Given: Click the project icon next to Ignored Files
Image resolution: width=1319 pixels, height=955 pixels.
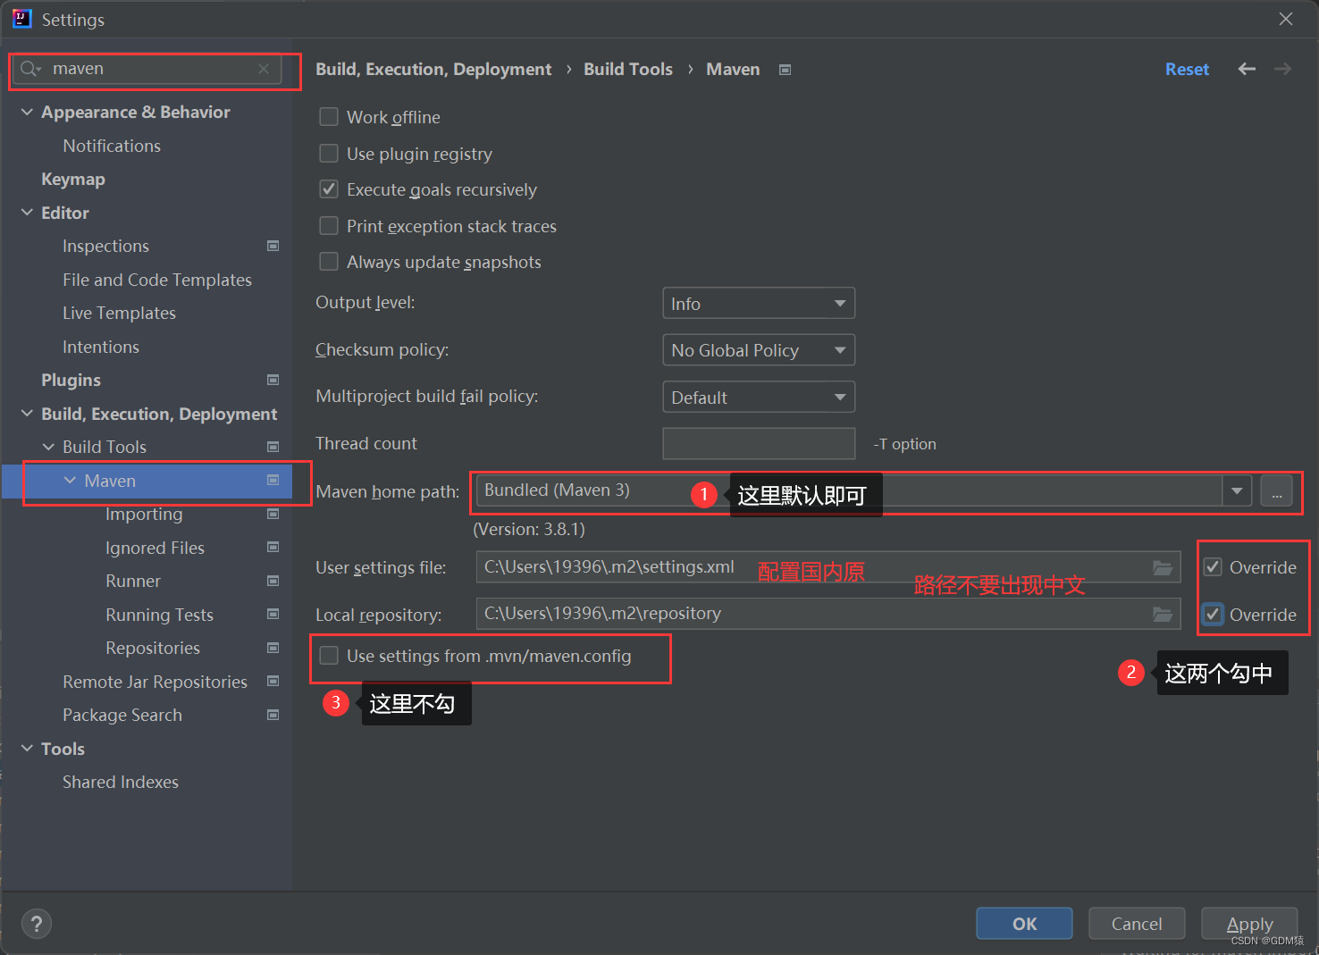Looking at the screenshot, I should (x=273, y=547).
